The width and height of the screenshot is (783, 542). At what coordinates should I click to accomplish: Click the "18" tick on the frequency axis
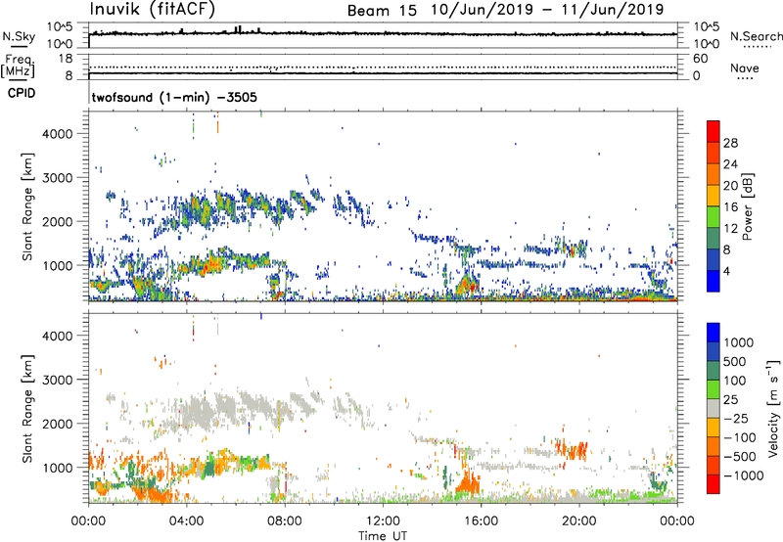(x=66, y=59)
